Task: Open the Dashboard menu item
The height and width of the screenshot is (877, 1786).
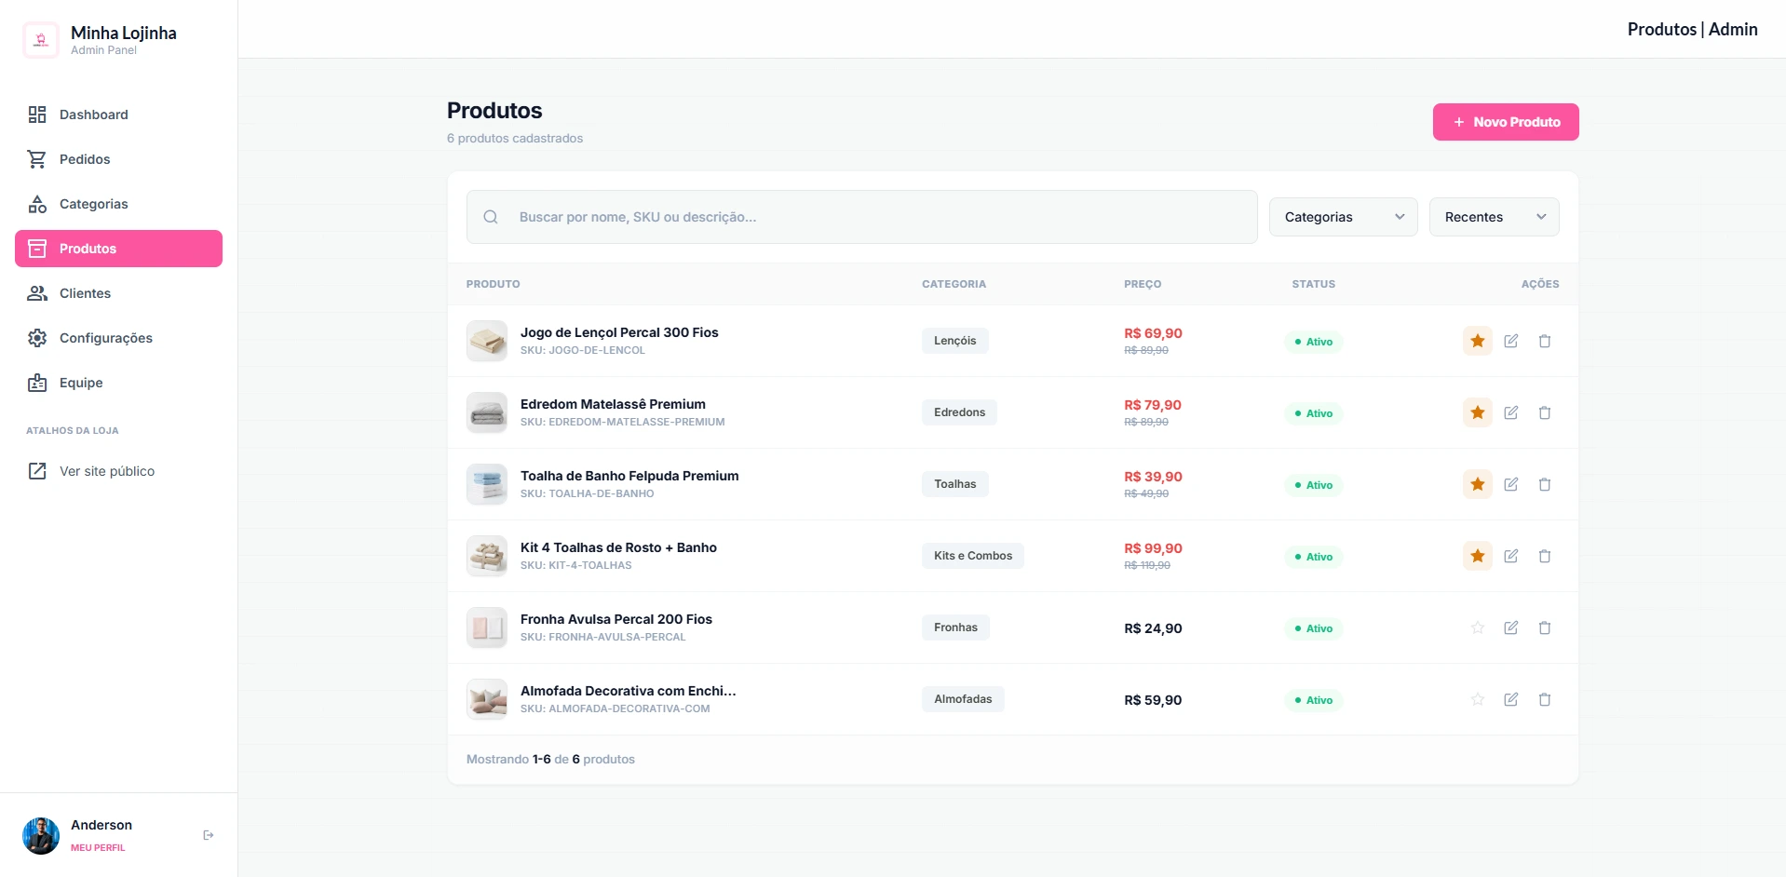Action: tap(93, 115)
